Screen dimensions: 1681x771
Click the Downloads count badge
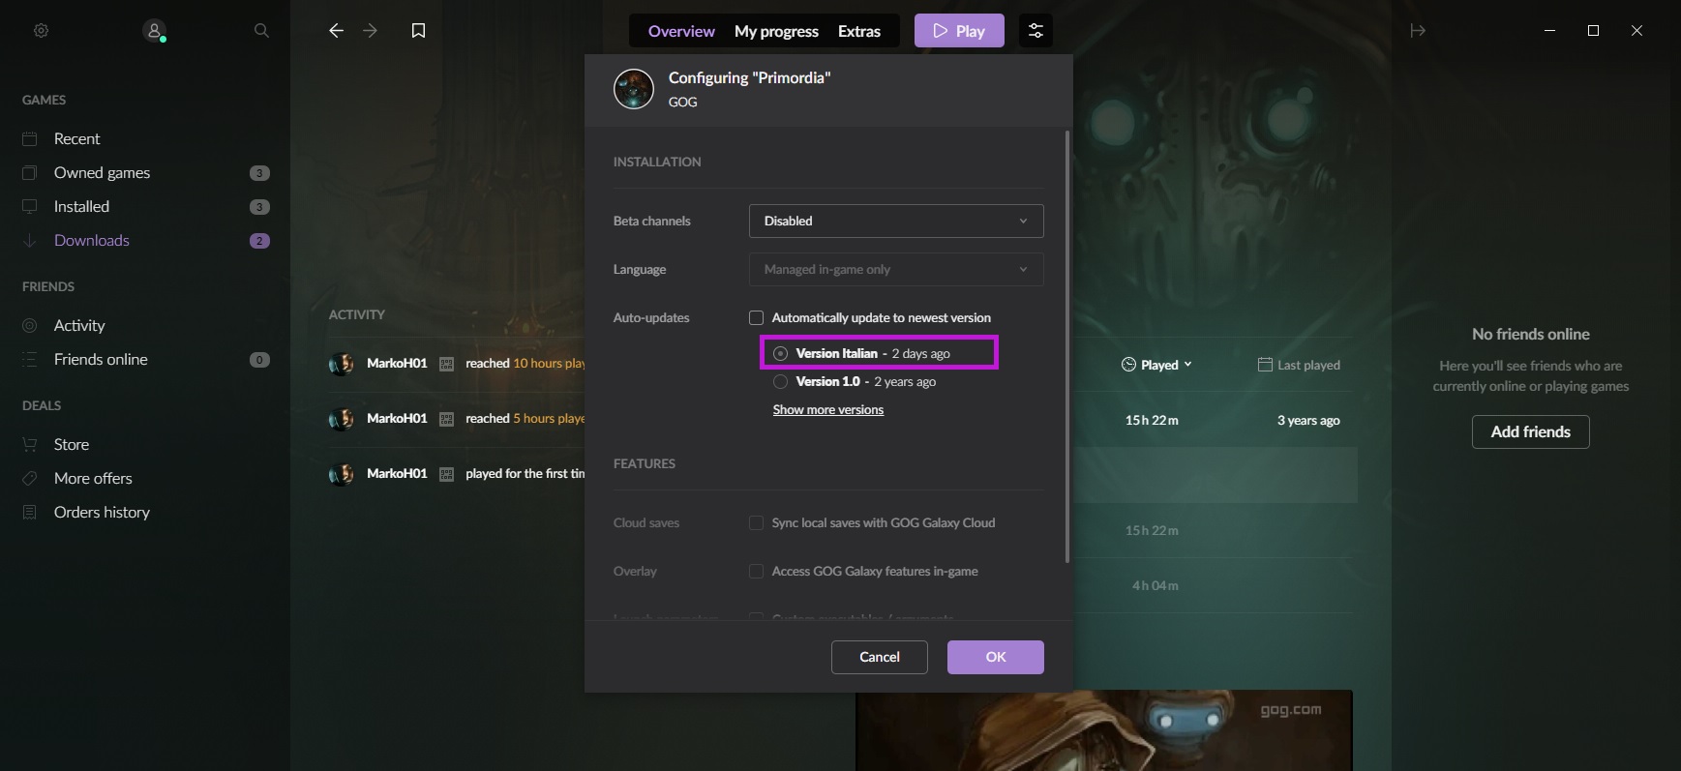tap(259, 241)
